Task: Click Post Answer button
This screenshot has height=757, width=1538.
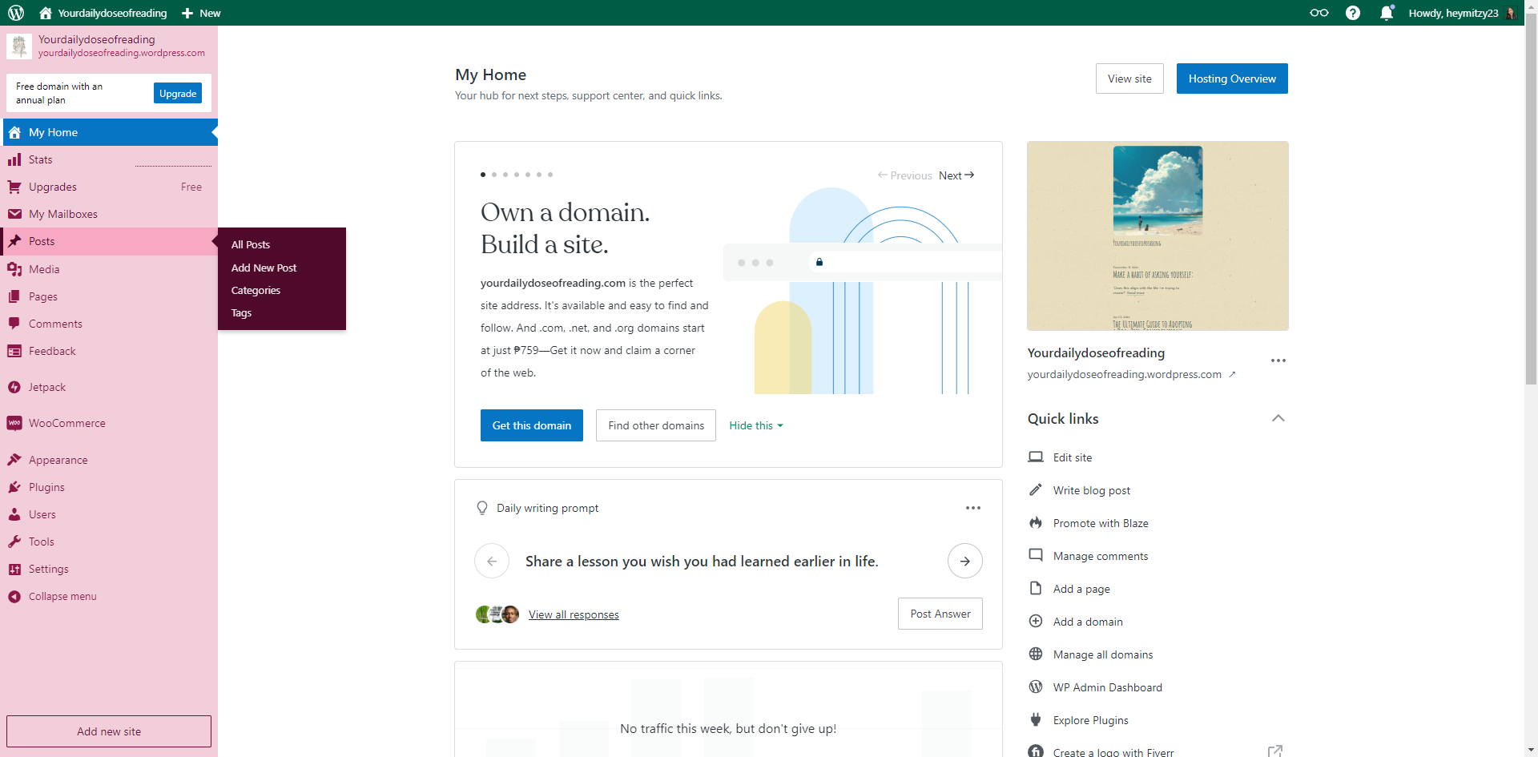Action: point(940,614)
